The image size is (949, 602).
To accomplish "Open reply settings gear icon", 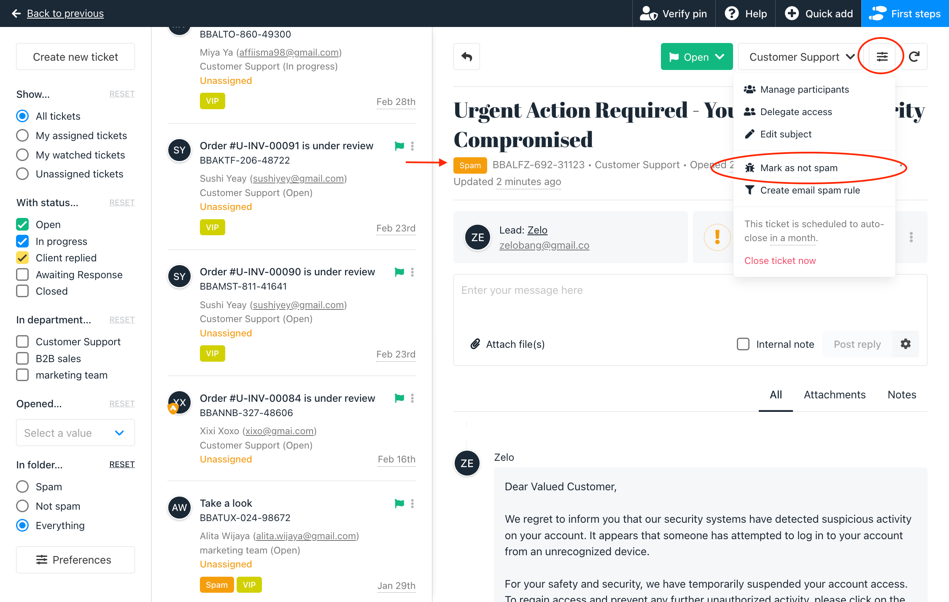I will click(906, 344).
